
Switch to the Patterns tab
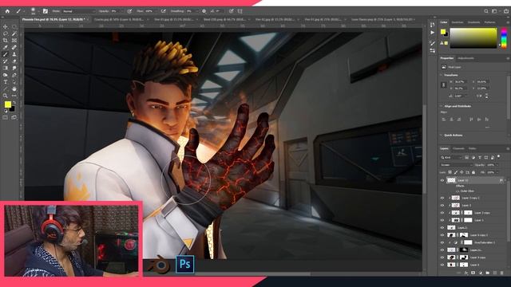click(x=489, y=22)
